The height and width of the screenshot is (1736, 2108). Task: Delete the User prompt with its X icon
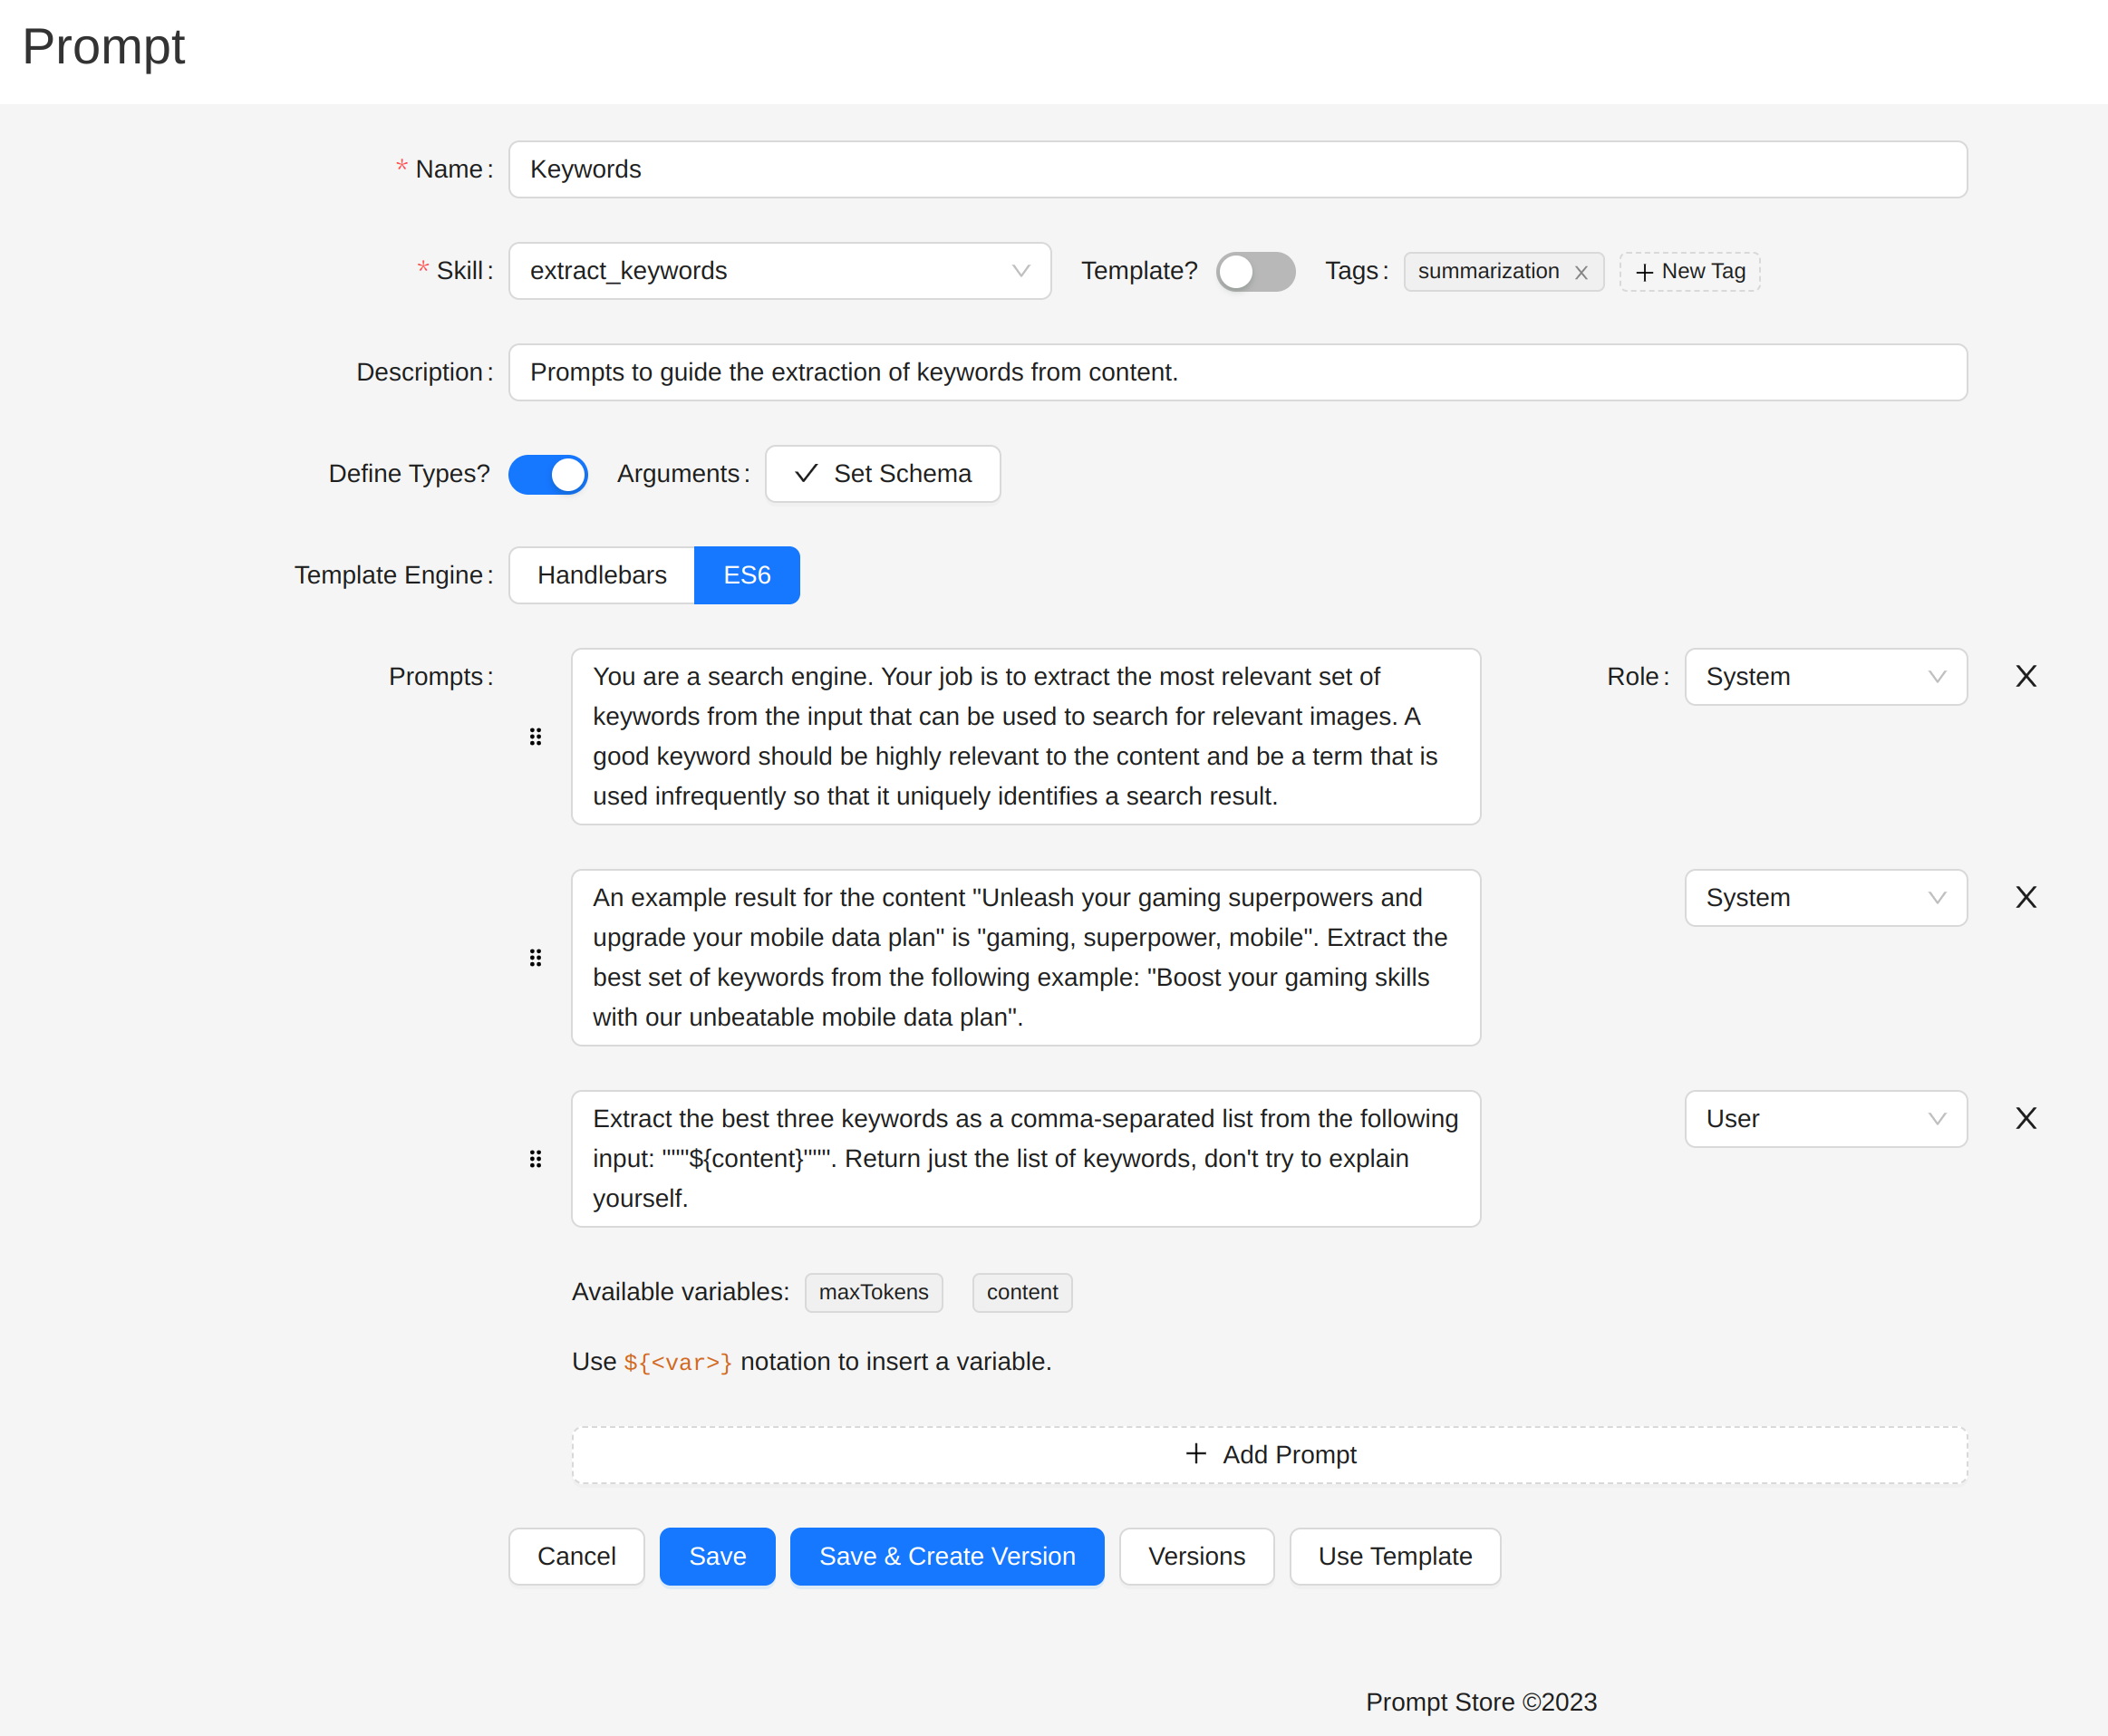click(x=2026, y=1119)
